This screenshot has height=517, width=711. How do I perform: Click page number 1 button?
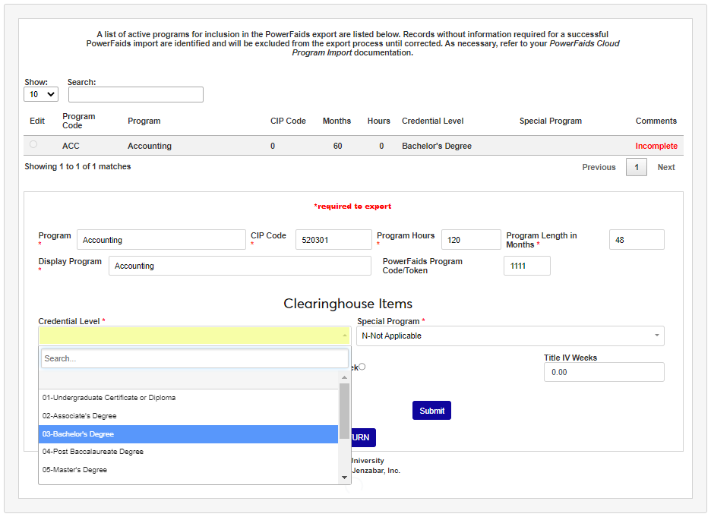pos(636,167)
